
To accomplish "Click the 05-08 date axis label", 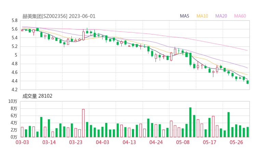I will tap(183, 142).
